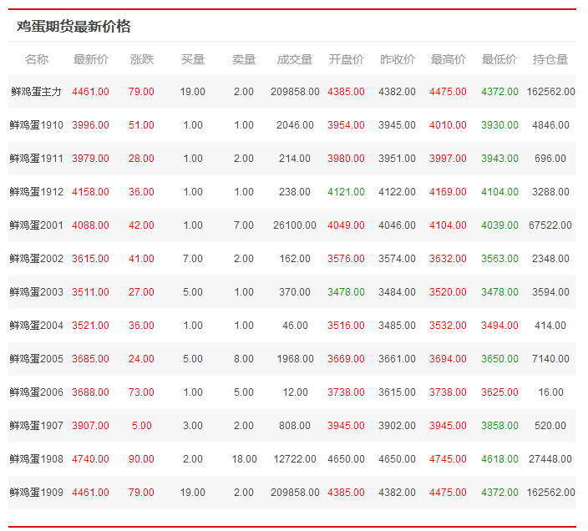Select the 鲜鸡蛋2002 contract name
The height and width of the screenshot is (531, 588).
pos(36,259)
